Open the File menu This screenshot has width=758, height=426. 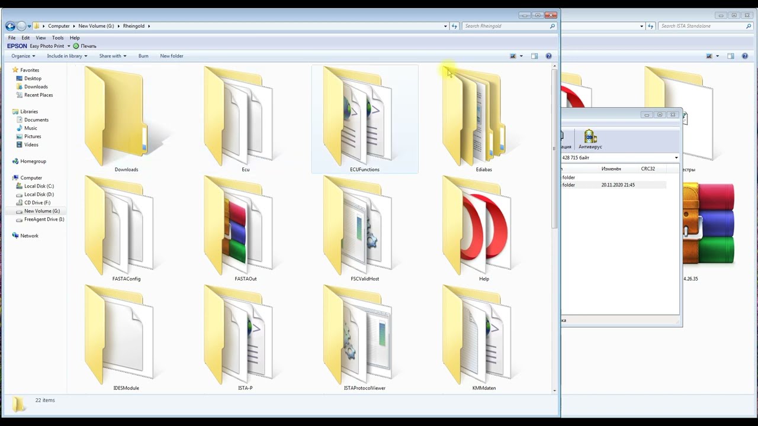(12, 38)
